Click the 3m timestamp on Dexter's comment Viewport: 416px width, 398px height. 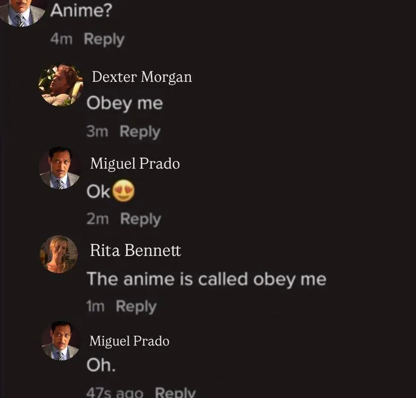click(x=97, y=132)
